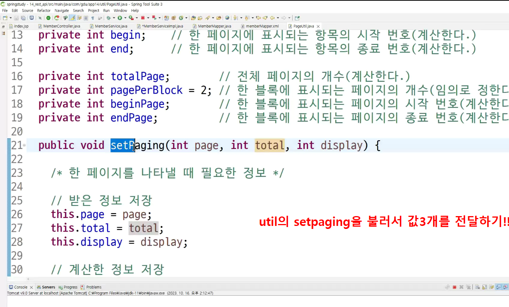Toggle Show Console on standard out
Image resolution: width=509 pixels, height=307 pixels.
tap(498, 287)
